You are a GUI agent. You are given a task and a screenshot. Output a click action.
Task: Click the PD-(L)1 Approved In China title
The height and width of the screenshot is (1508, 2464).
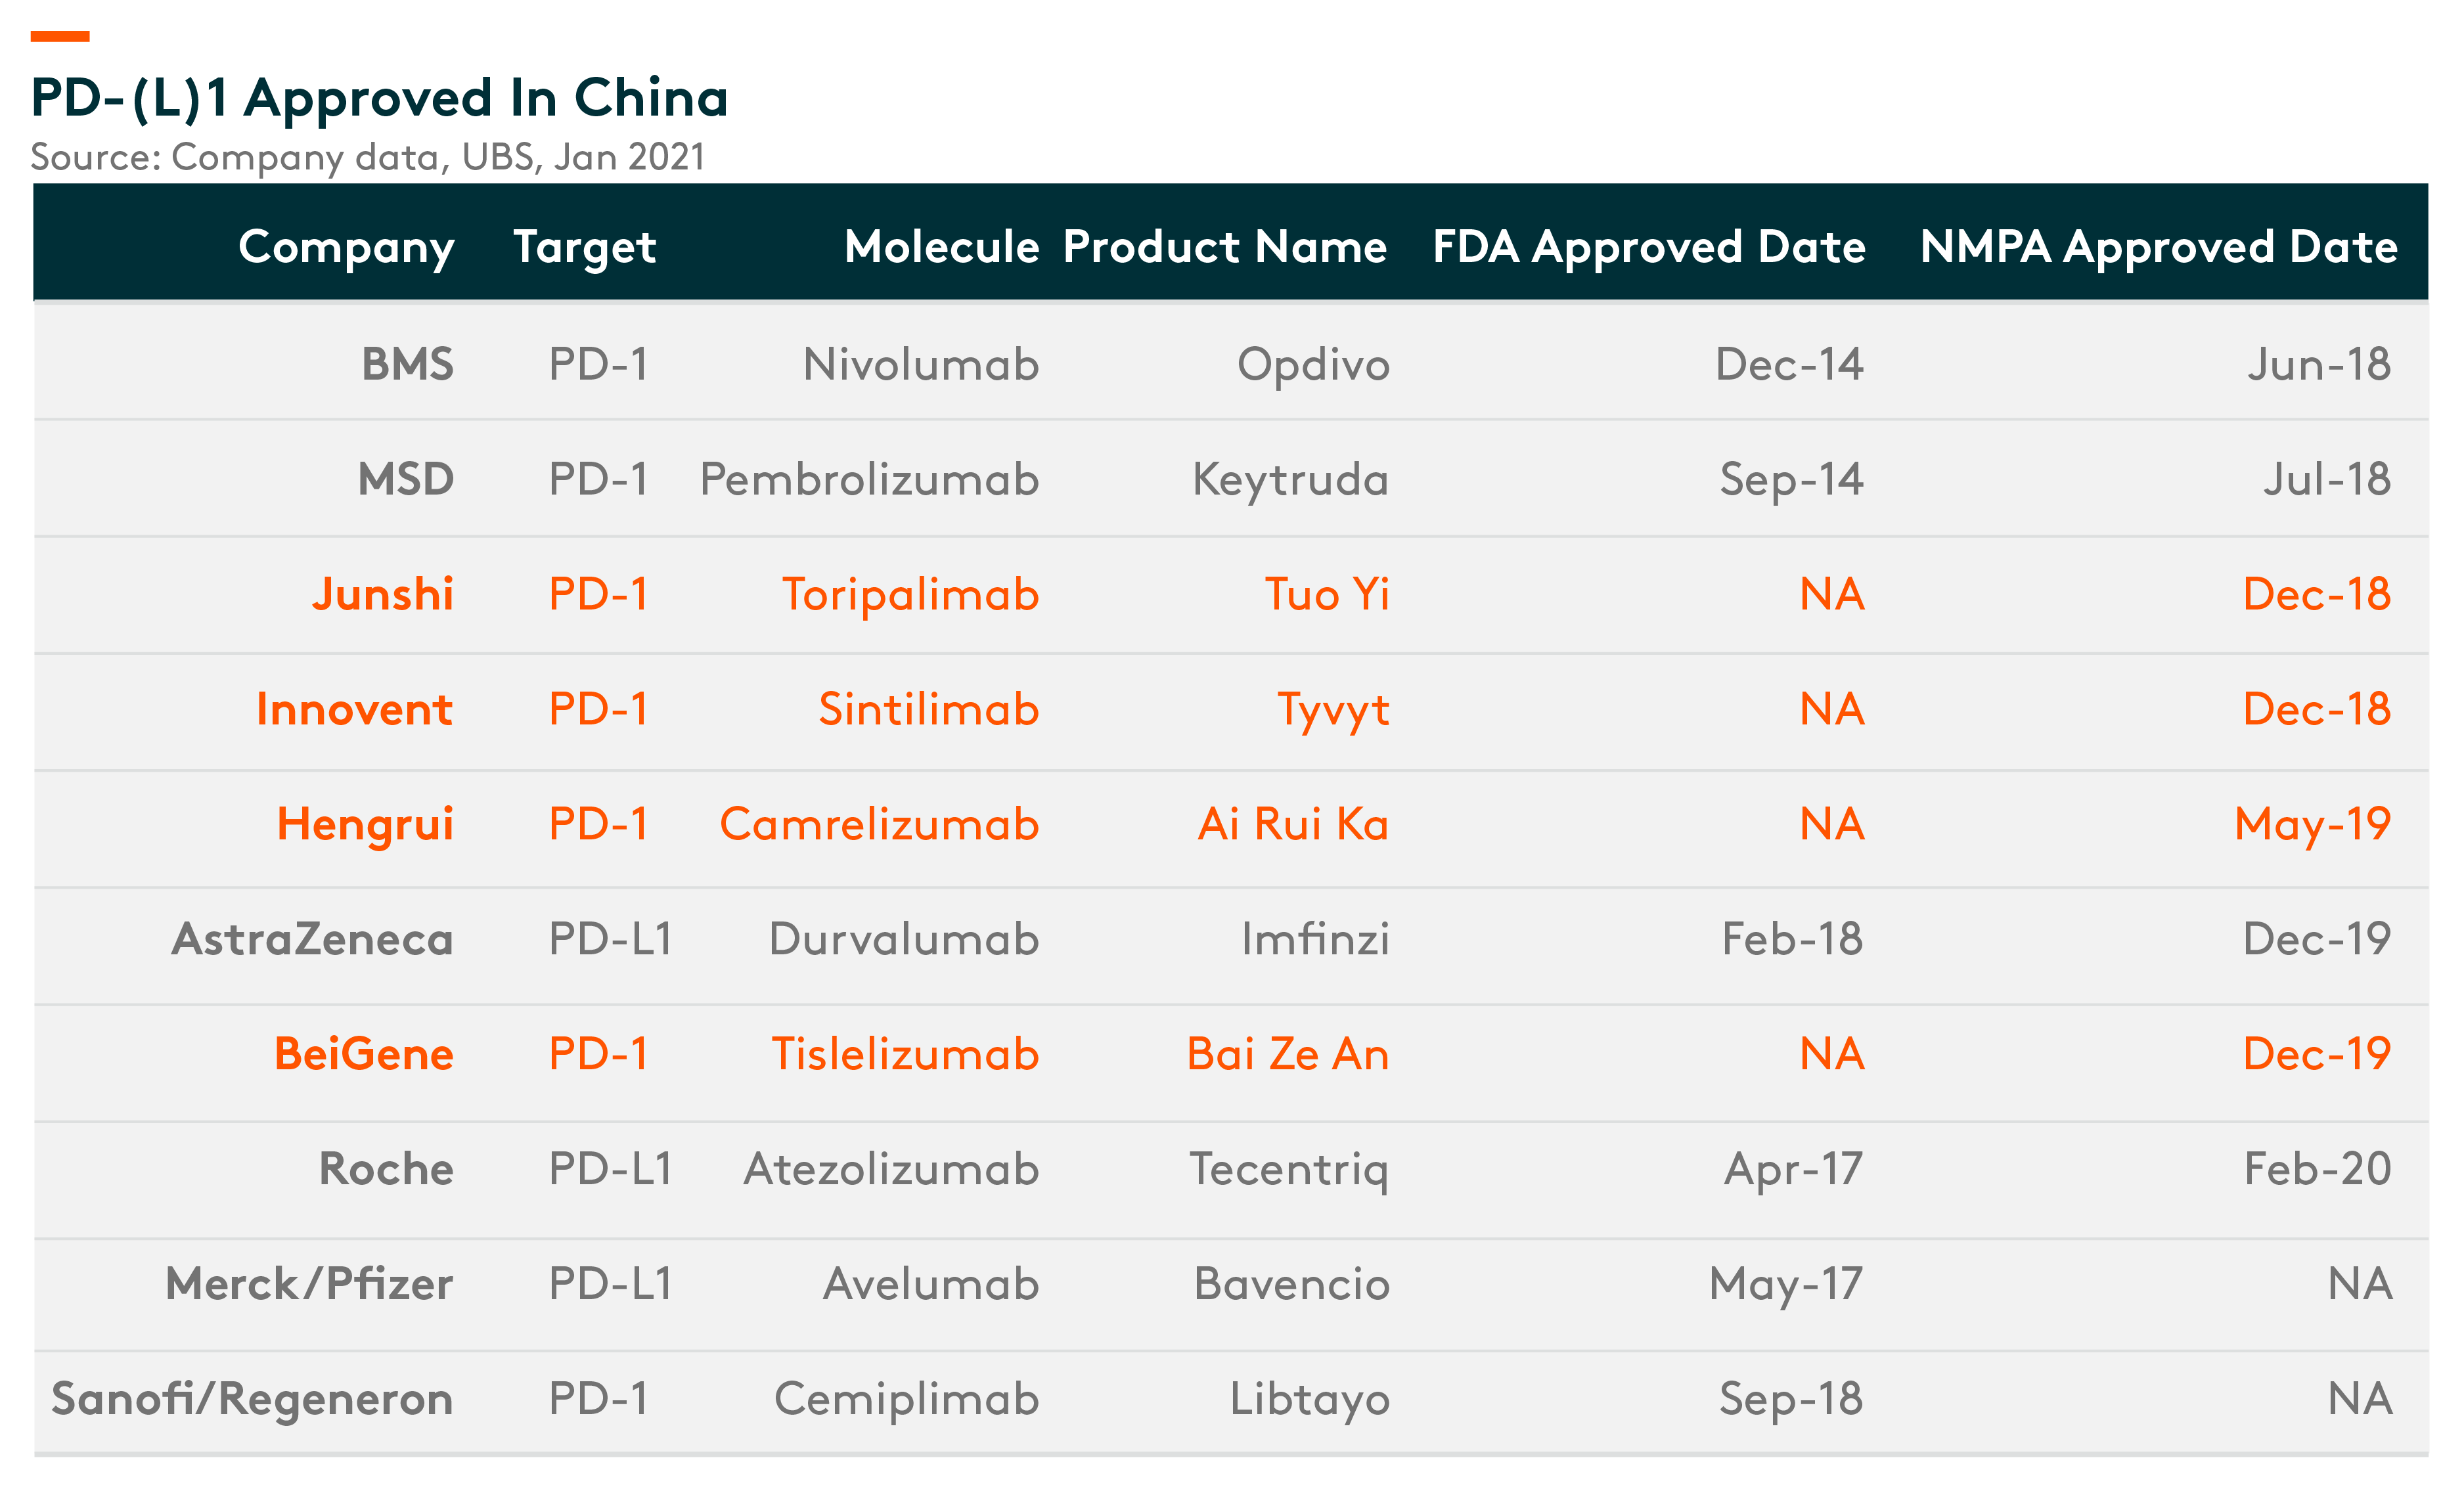click(x=379, y=98)
